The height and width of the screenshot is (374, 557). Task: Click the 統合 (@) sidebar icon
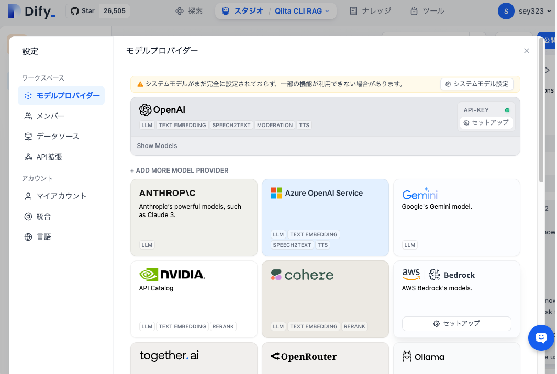click(x=29, y=216)
